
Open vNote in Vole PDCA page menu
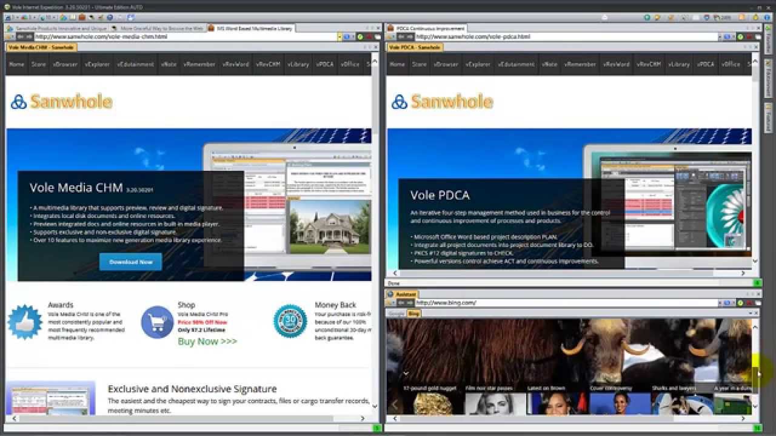coord(549,64)
